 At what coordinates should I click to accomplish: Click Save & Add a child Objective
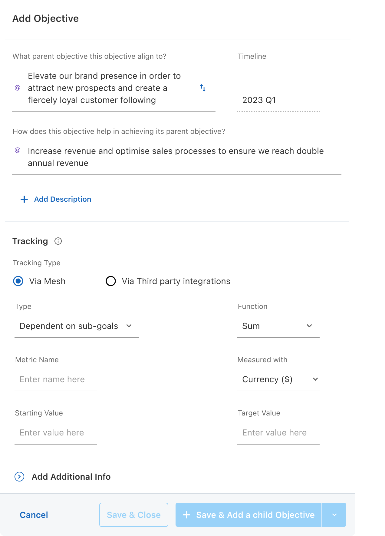coord(248,515)
